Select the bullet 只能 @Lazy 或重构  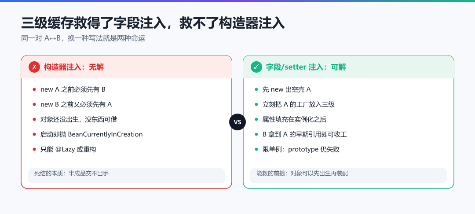pos(68,149)
